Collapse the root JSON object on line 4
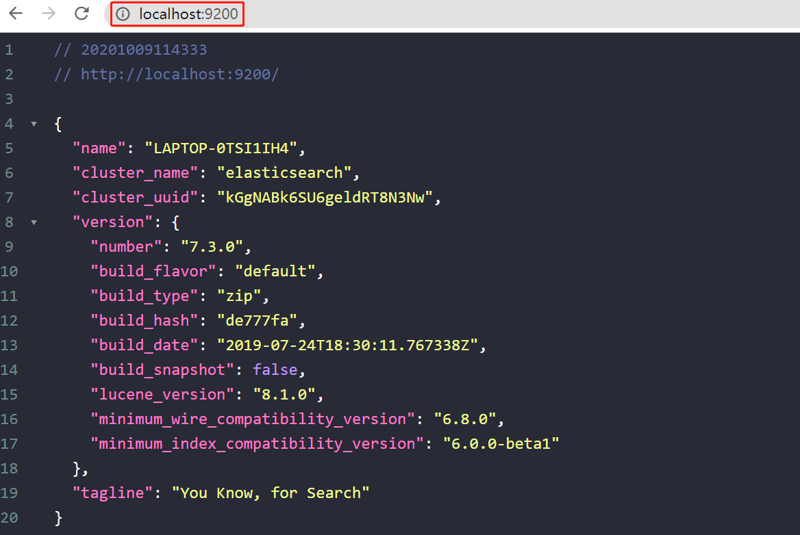800x535 pixels. point(34,124)
